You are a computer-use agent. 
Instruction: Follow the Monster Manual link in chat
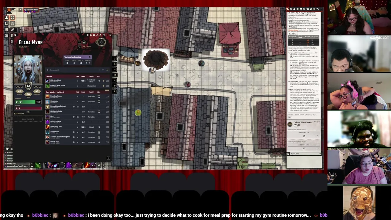click(x=293, y=30)
